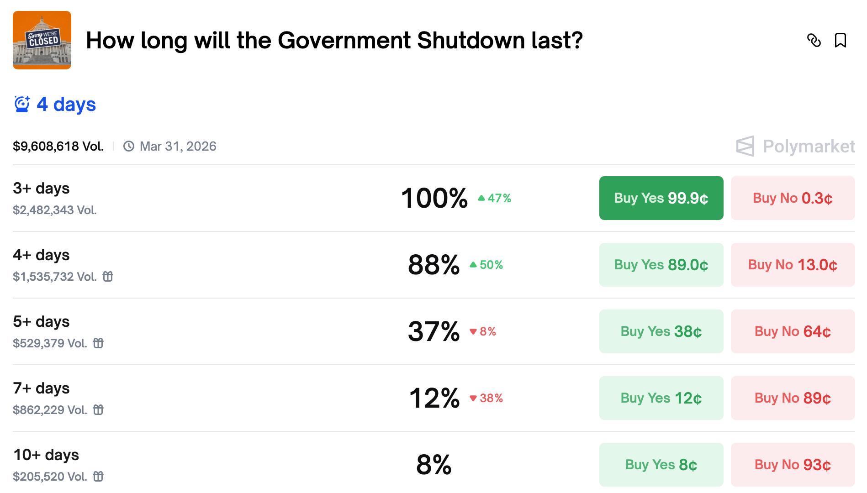The height and width of the screenshot is (493, 867).
Task: Bookmark this market
Action: 840,40
